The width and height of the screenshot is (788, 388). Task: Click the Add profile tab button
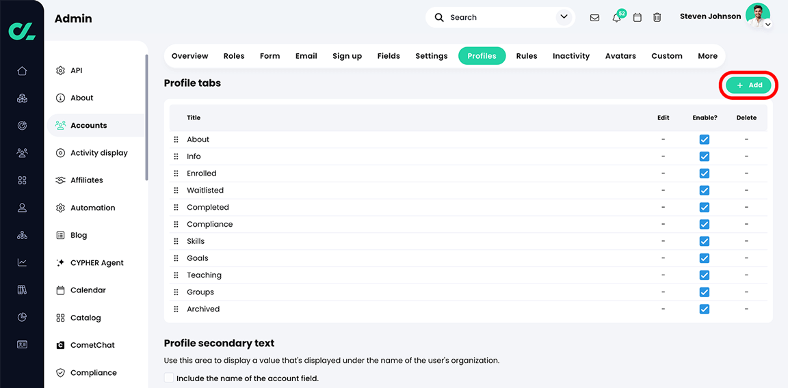tap(749, 85)
